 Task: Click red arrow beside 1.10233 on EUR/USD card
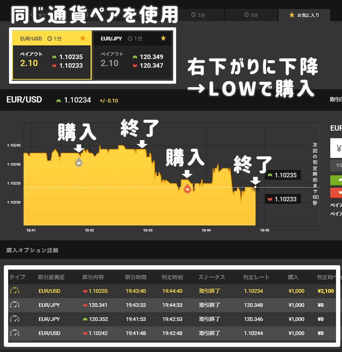coord(54,65)
